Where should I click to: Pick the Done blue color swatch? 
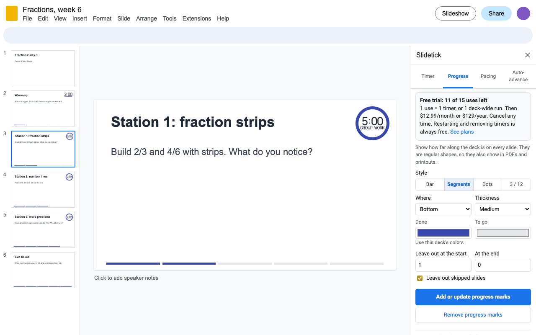pos(443,233)
